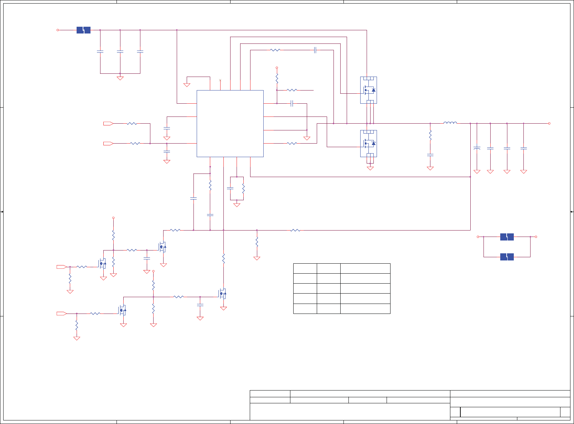Click the output terminal circle at far right
Screen dimensions: 574x424
[x=549, y=123]
